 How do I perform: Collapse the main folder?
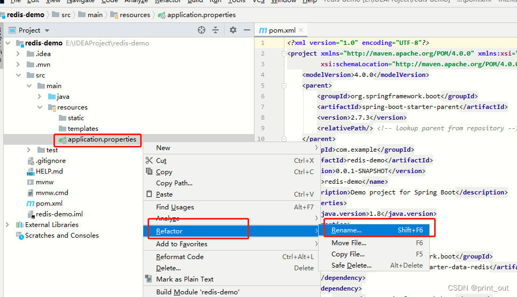tap(29, 86)
